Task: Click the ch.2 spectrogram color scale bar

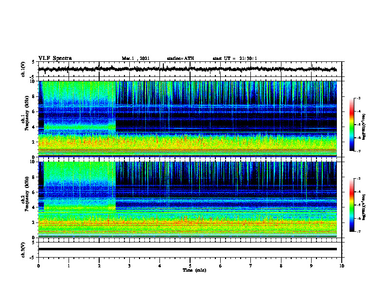Action: (351, 205)
